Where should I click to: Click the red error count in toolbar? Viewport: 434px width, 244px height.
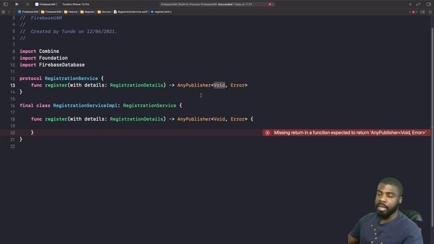[271, 5]
